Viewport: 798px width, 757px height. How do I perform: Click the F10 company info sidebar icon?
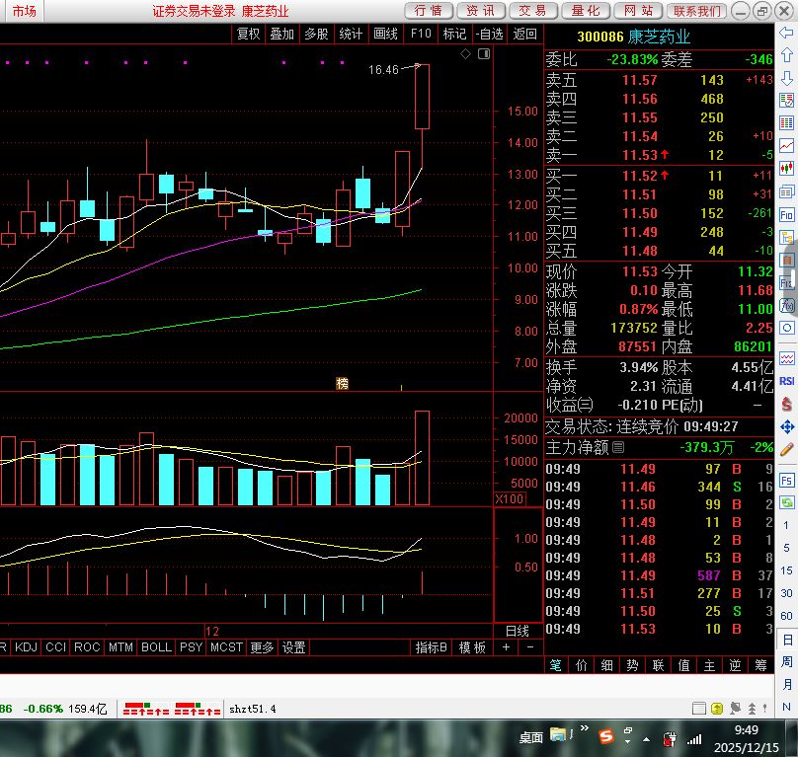[786, 215]
